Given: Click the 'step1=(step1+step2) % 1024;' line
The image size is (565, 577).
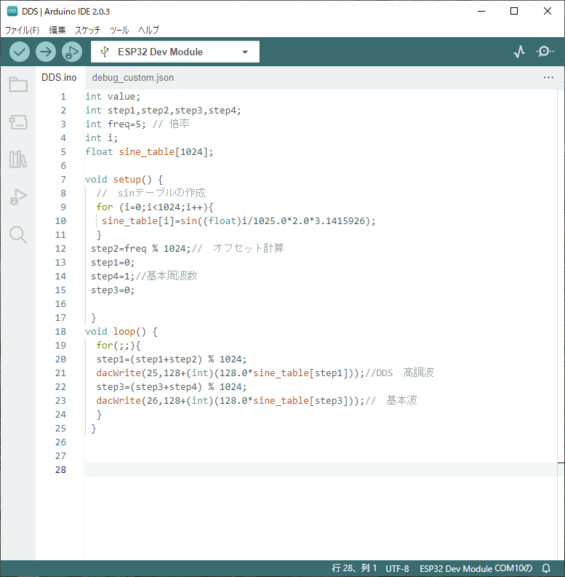Looking at the screenshot, I should coord(172,359).
